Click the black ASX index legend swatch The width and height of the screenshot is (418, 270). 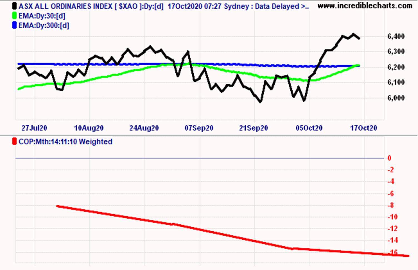[14, 6]
